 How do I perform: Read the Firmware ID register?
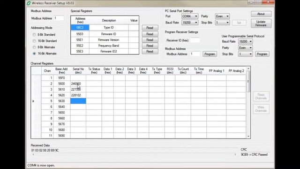point(150,34)
